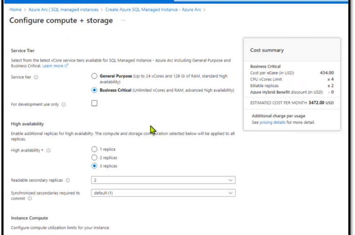Choose the 2 replicas option
Viewport: 355px width, 235px height.
tap(94, 158)
